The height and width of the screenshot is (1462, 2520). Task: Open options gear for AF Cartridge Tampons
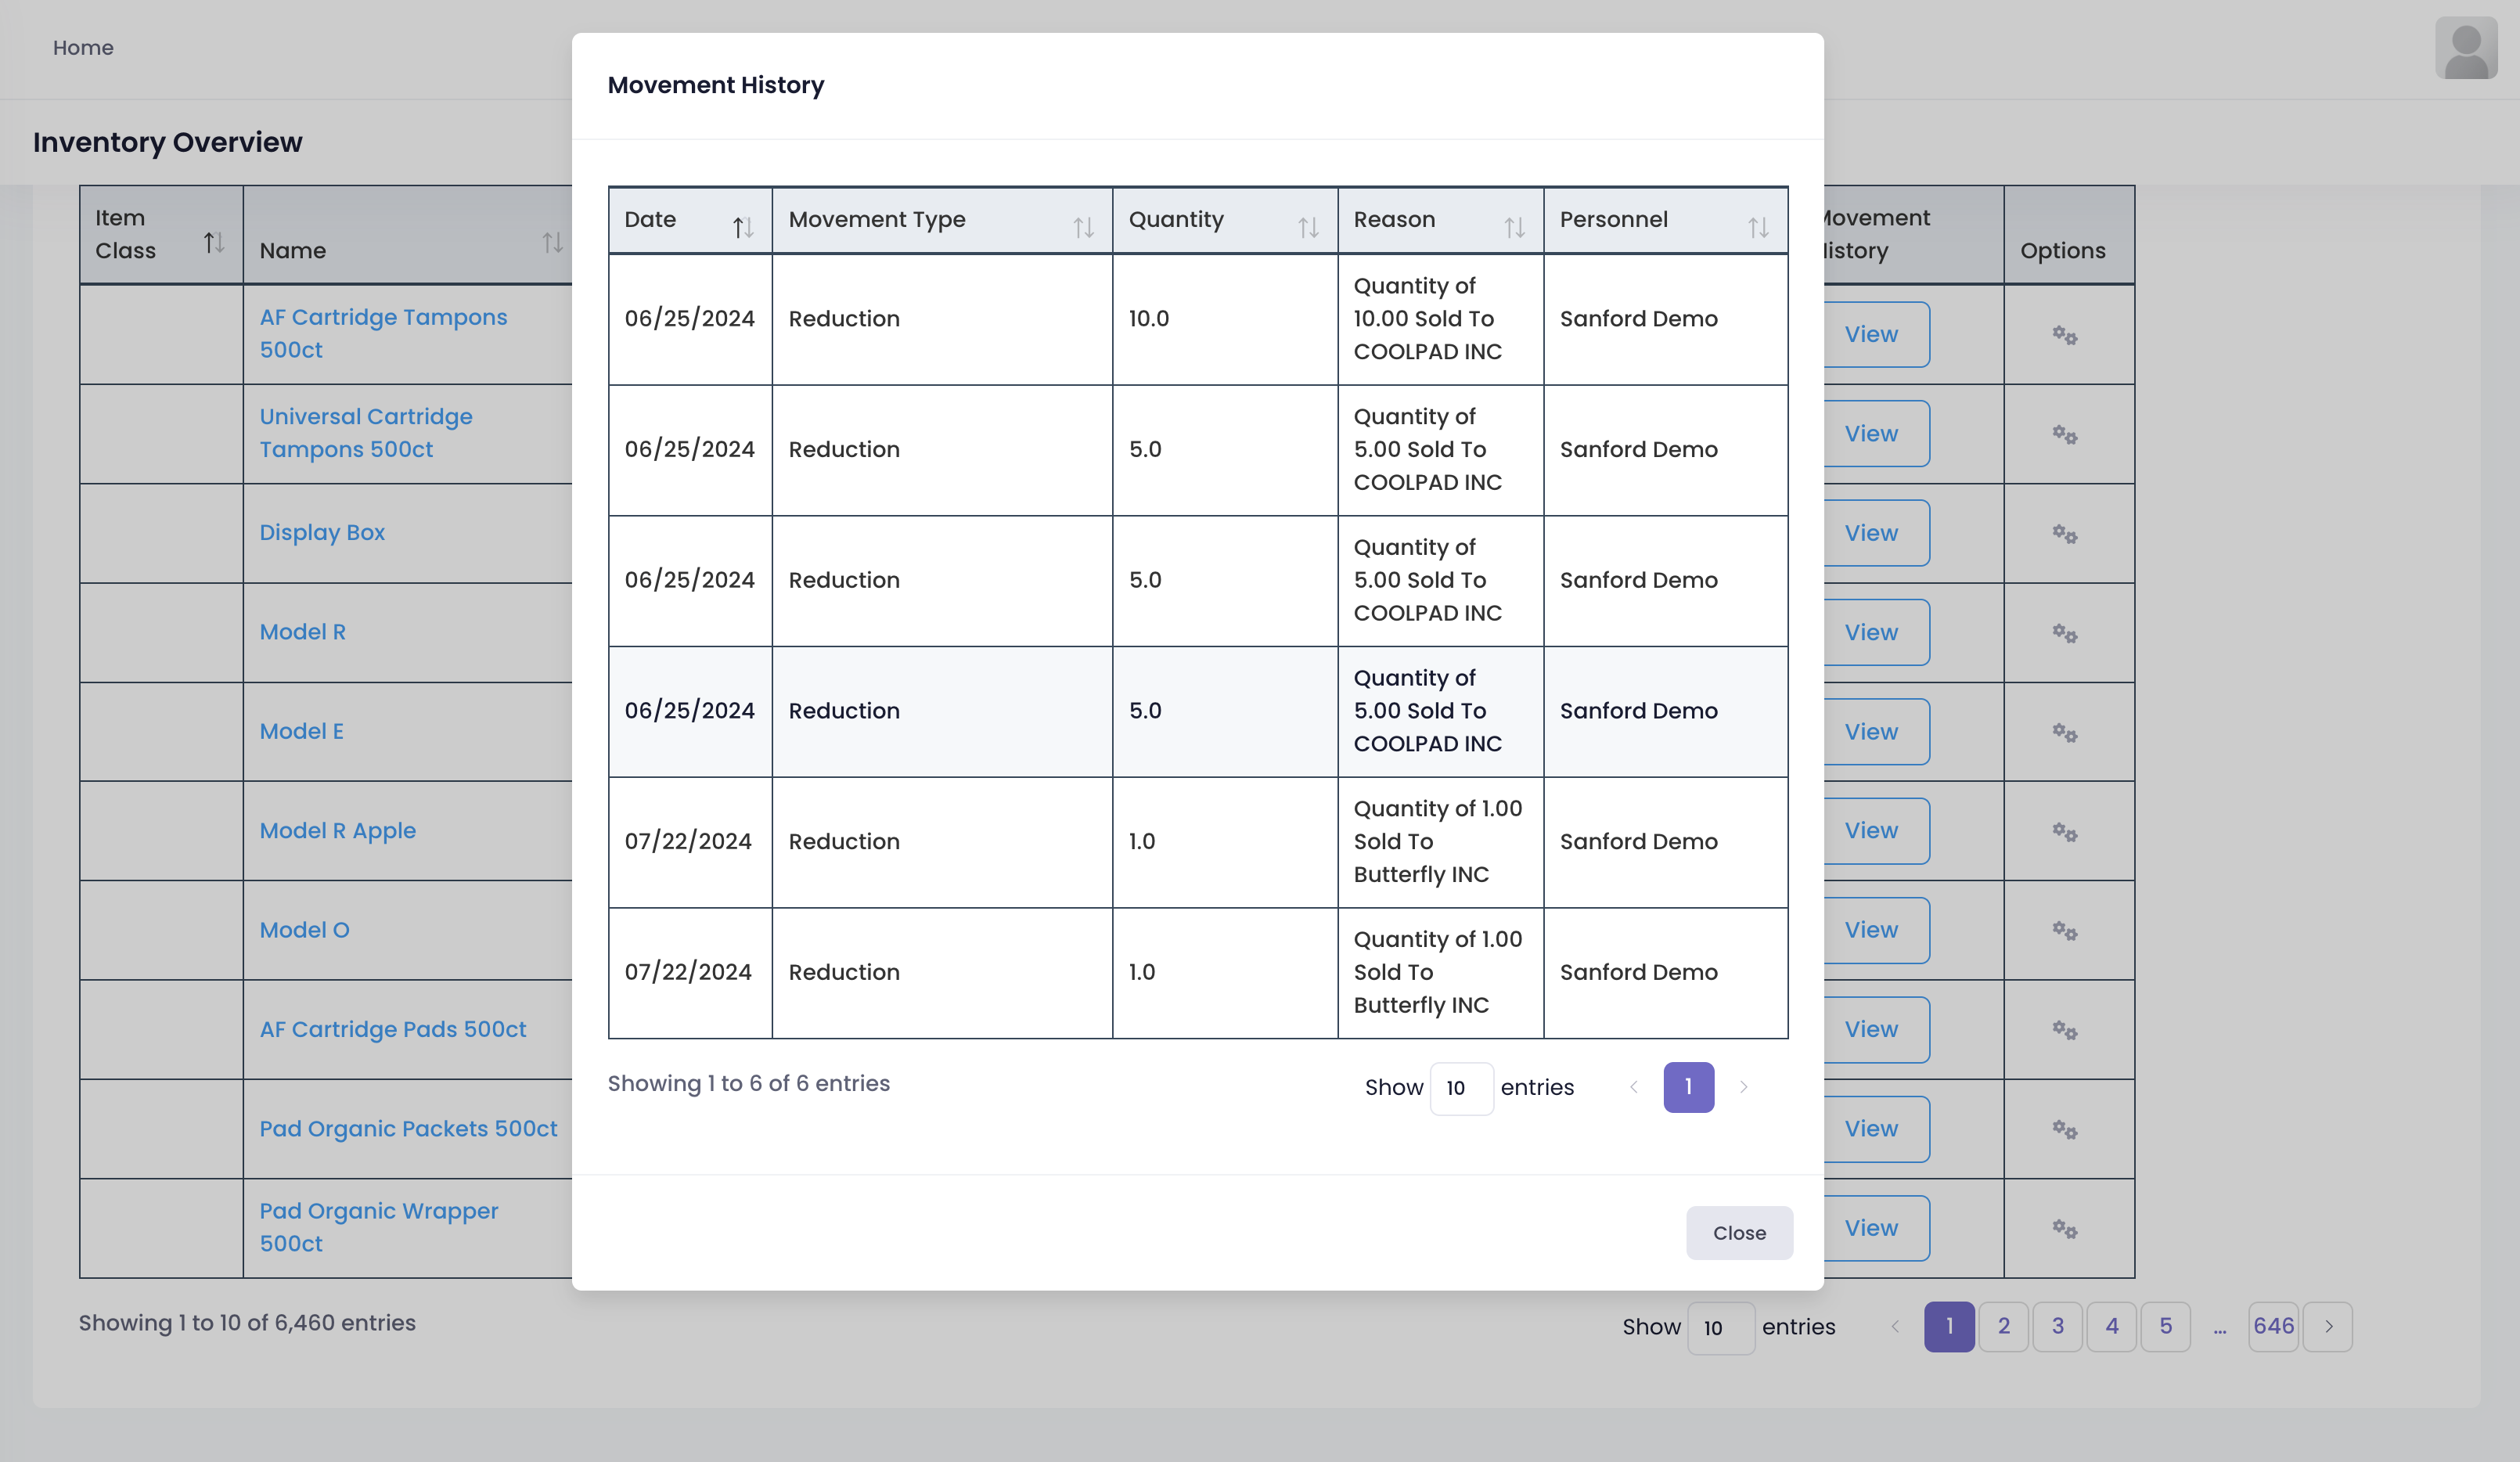coord(2065,335)
